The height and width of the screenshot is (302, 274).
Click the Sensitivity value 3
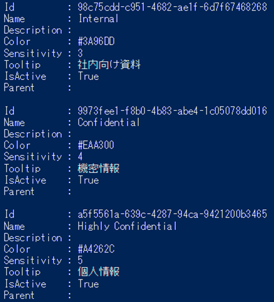point(80,53)
